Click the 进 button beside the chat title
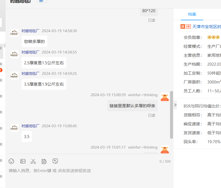The height and width of the screenshot is (188, 221). (42, 1)
